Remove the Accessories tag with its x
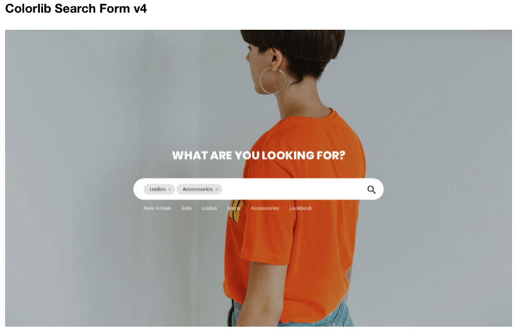The width and height of the screenshot is (519, 333). click(x=217, y=189)
